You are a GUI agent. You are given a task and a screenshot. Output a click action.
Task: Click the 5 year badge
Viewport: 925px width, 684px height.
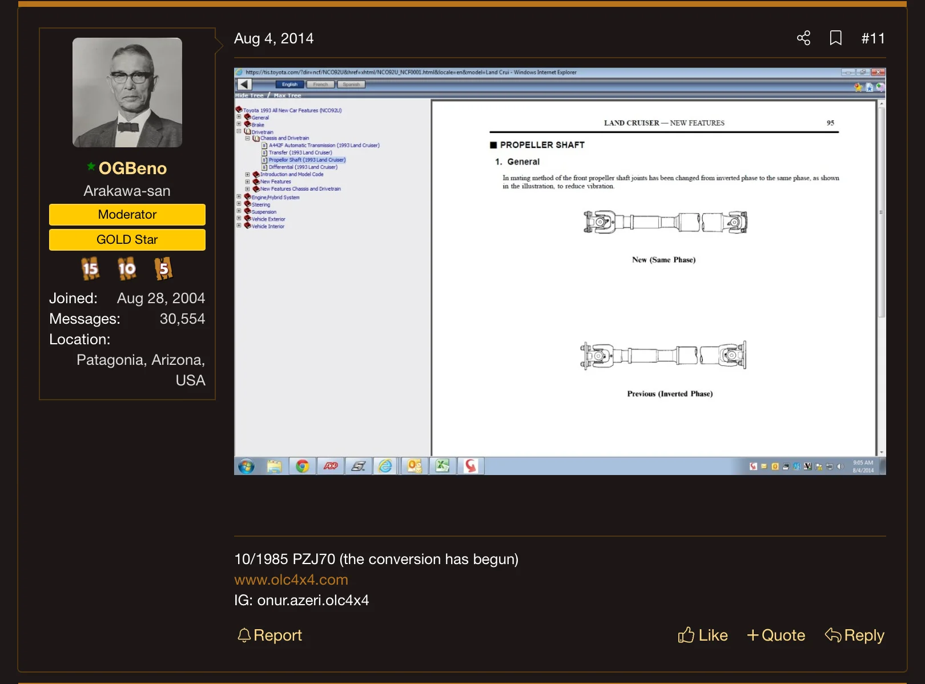click(x=163, y=268)
